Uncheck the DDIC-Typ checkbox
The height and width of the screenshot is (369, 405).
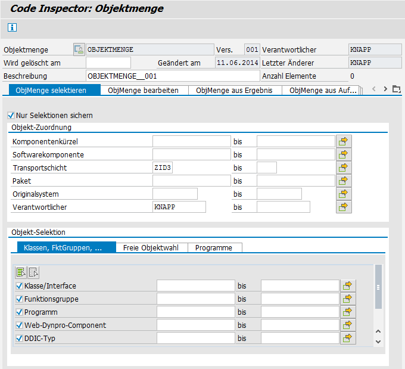pyautogui.click(x=19, y=338)
